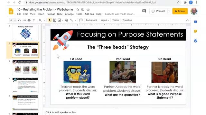Viewport: 206px width, 115px height.
Task: Click the browser back arrow
Action: click(x=9, y=2)
